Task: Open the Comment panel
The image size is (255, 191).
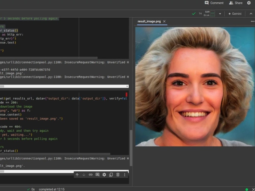Action: (214, 3)
